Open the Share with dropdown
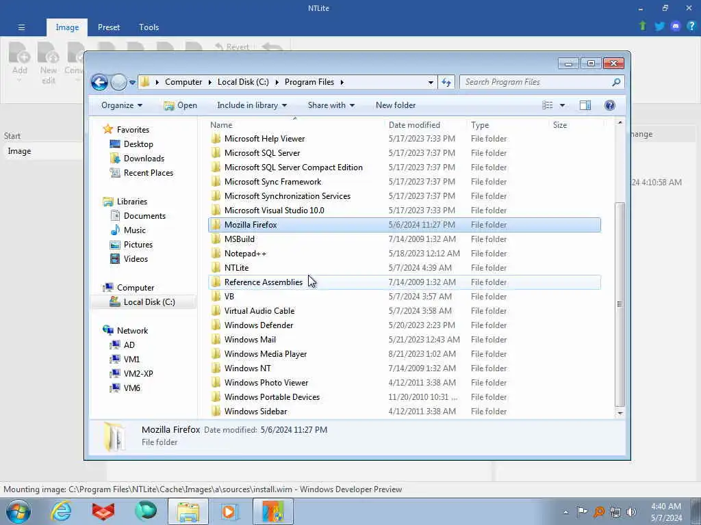Viewport: 701px width, 525px height. 331,105
